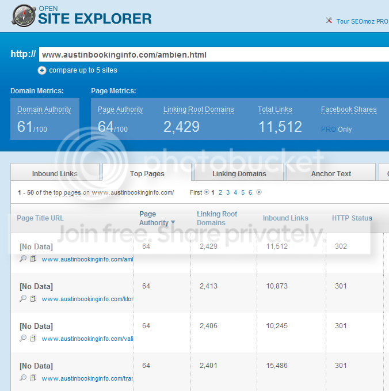Click the PRO Only link
The image size is (389, 391).
336,130
